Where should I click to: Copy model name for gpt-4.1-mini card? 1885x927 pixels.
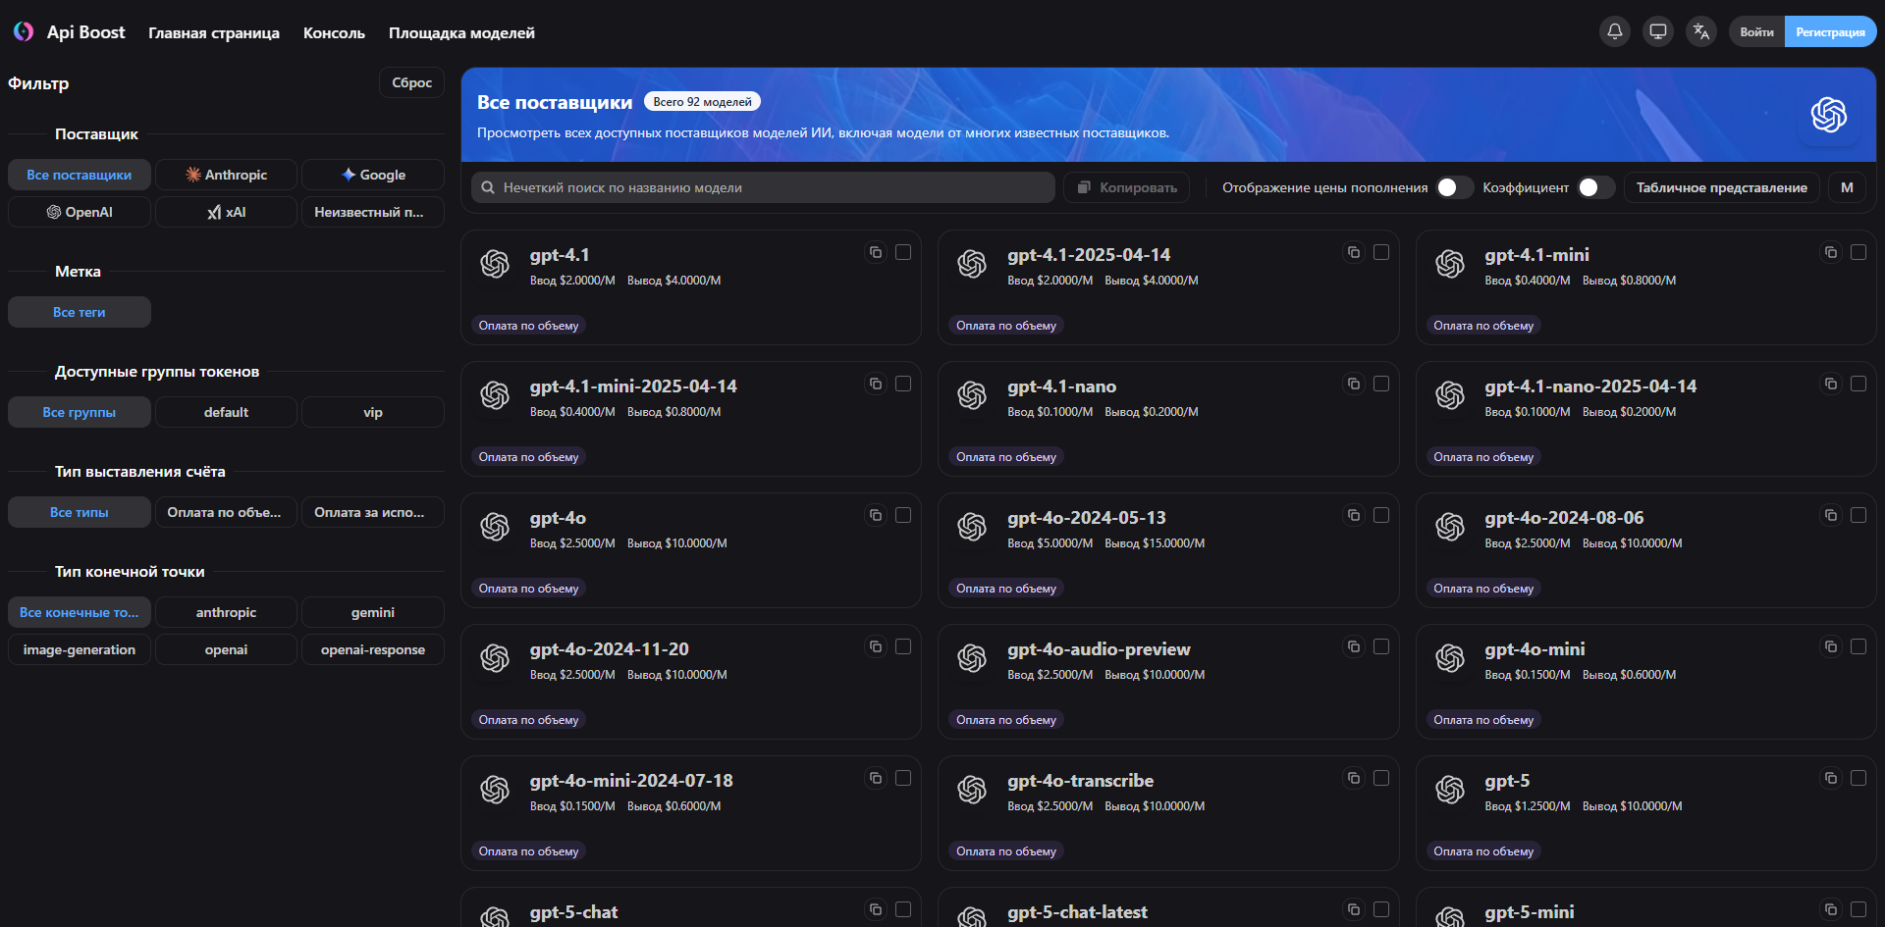point(1831,252)
